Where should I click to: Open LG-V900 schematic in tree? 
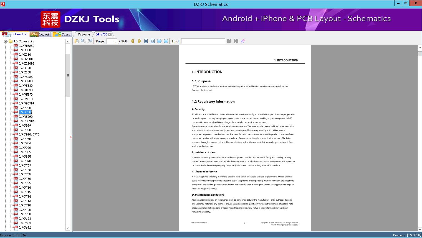click(x=25, y=108)
